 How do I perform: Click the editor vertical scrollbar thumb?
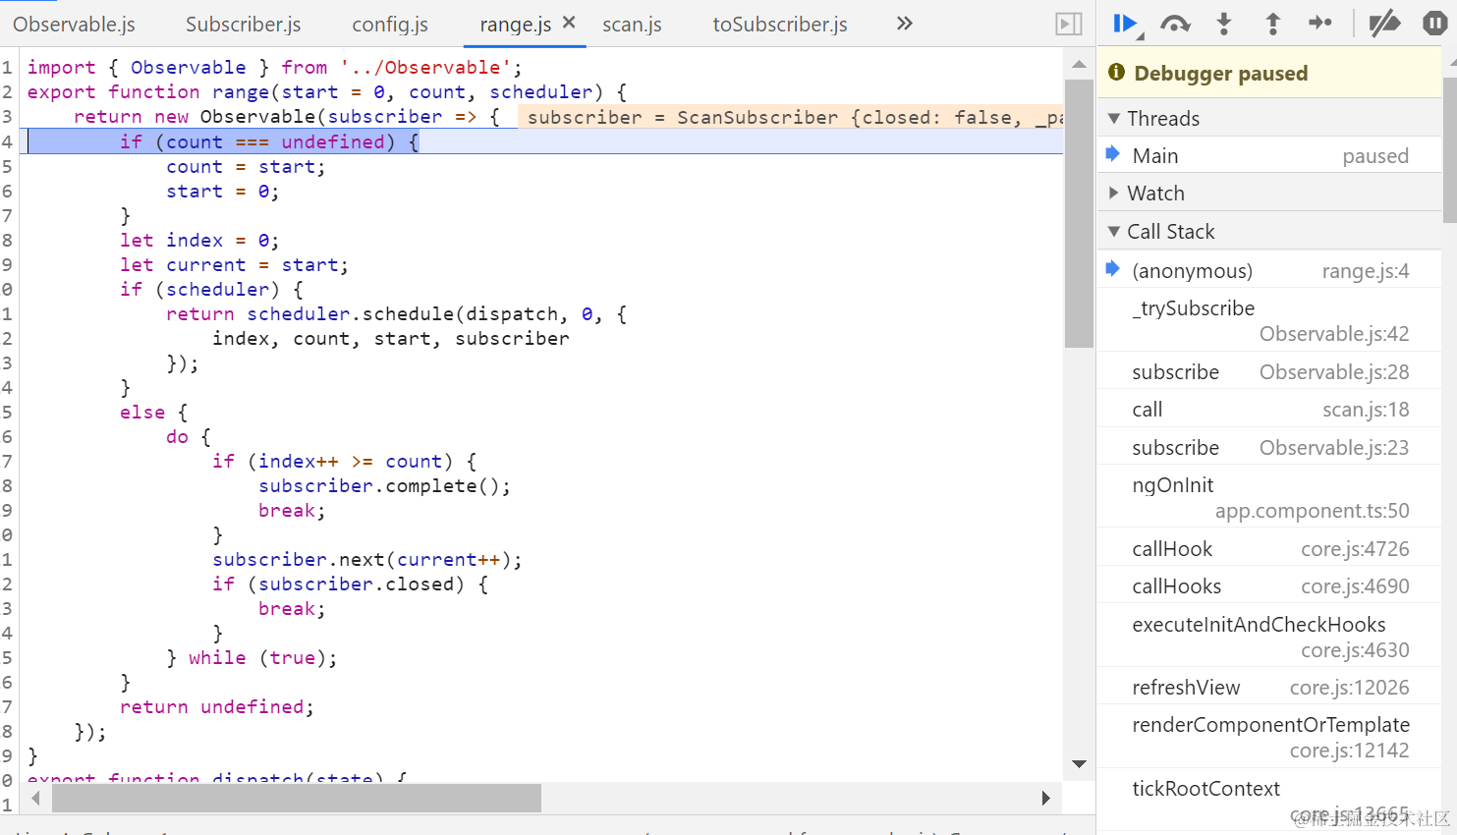(1079, 213)
